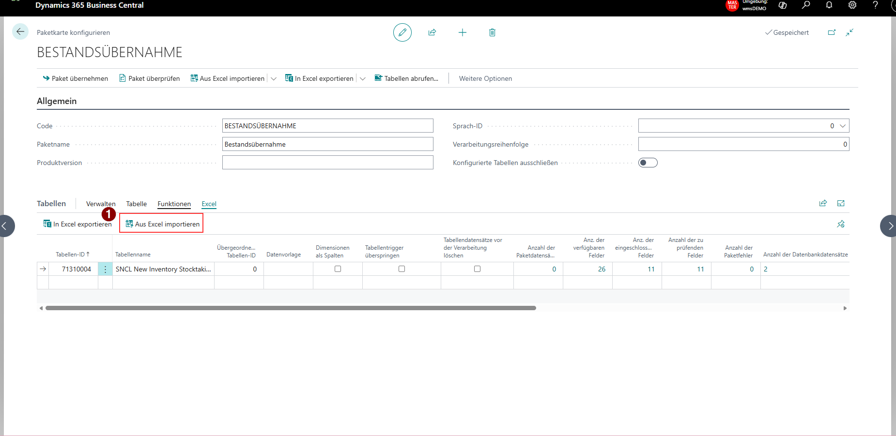Focus the Produktversion input field

tap(328, 163)
